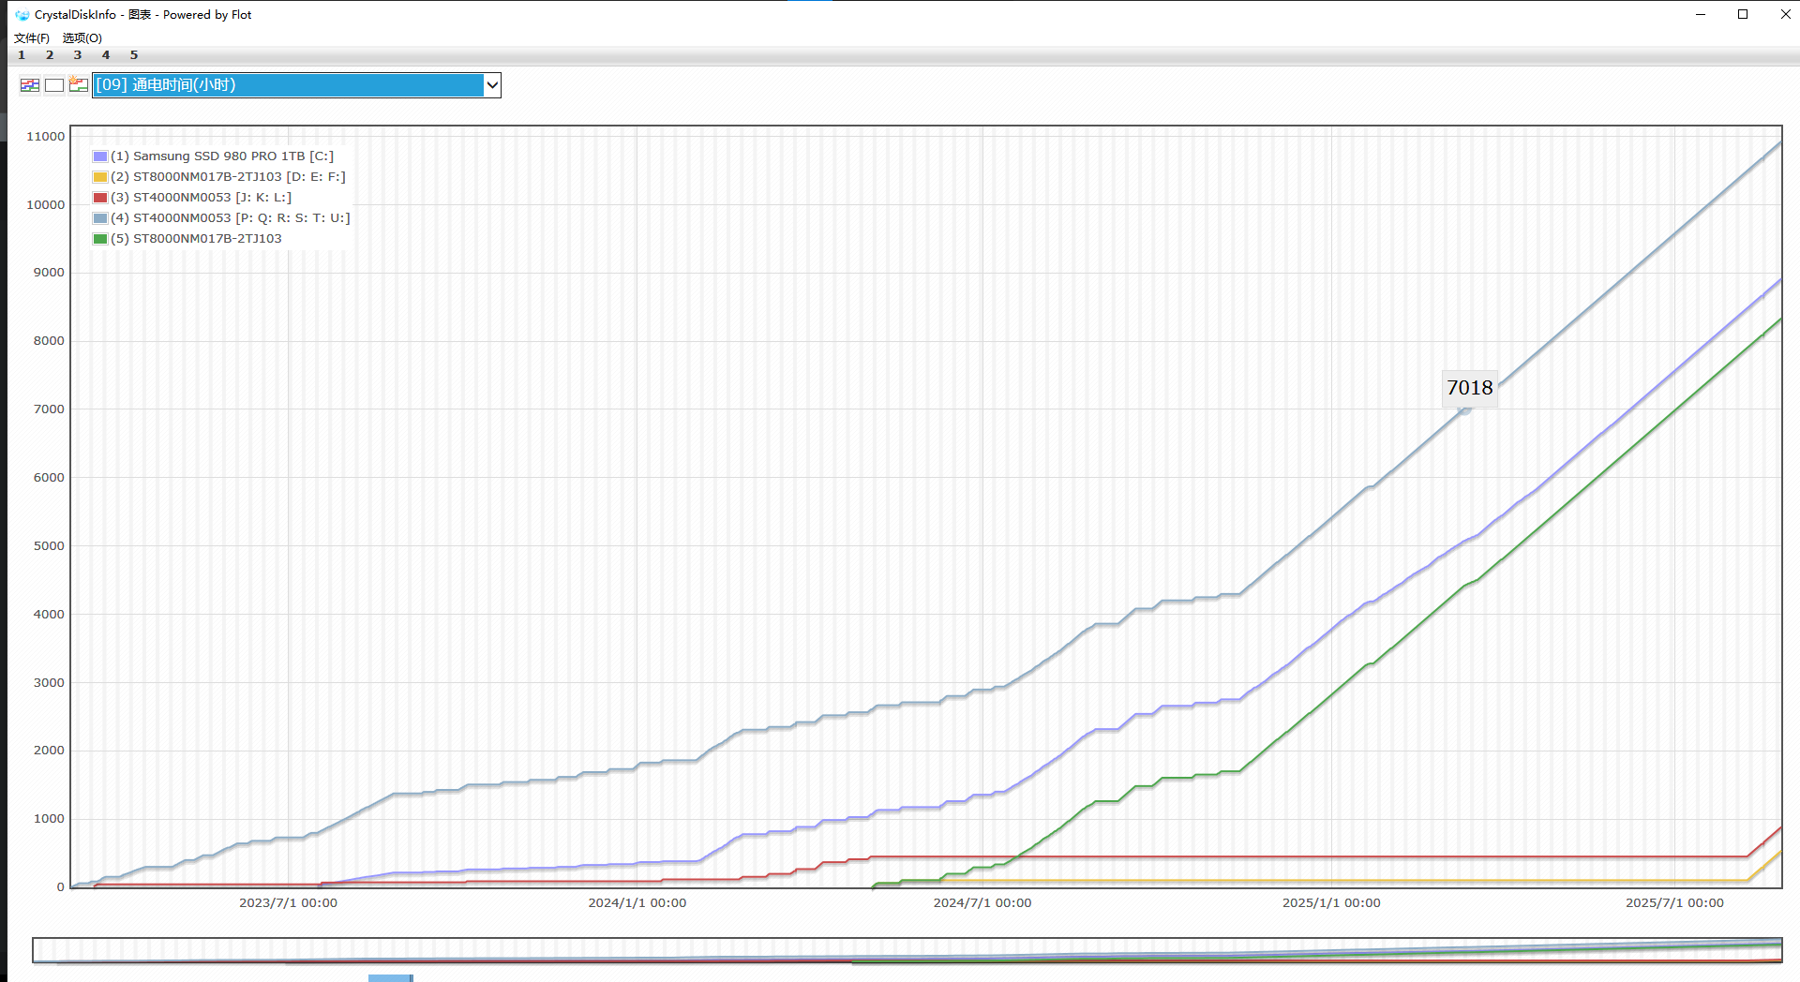
Task: Click the CrystalDiskInfo title bar icon
Action: (x=22, y=15)
